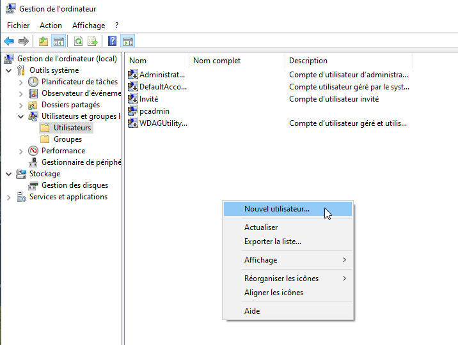The height and width of the screenshot is (345, 458).
Task: Click the Gestionnaire de périphériques icon
Action: (x=33, y=162)
